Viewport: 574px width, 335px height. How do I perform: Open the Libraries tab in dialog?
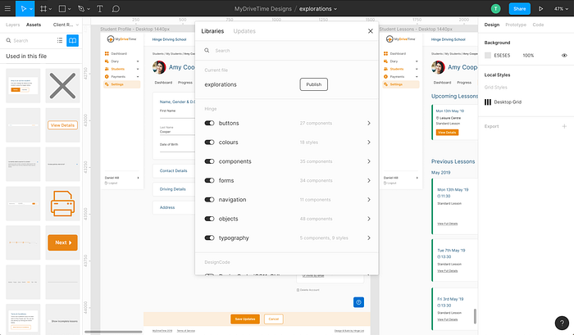coord(212,31)
